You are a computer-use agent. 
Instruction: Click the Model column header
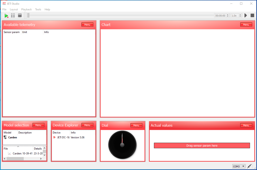click(x=10, y=132)
